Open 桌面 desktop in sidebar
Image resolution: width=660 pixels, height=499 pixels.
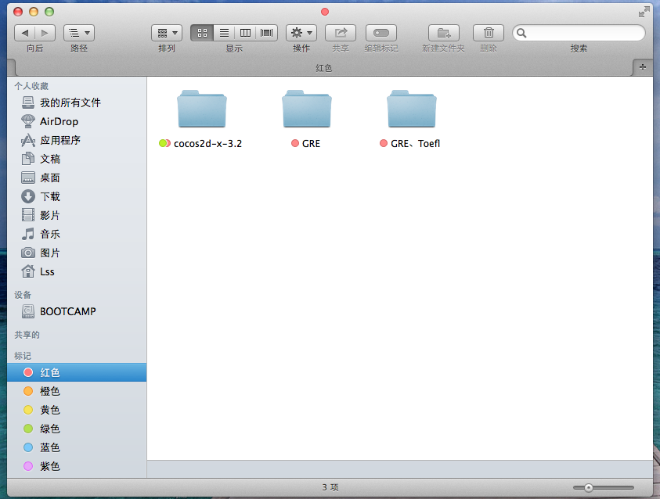click(x=77, y=178)
